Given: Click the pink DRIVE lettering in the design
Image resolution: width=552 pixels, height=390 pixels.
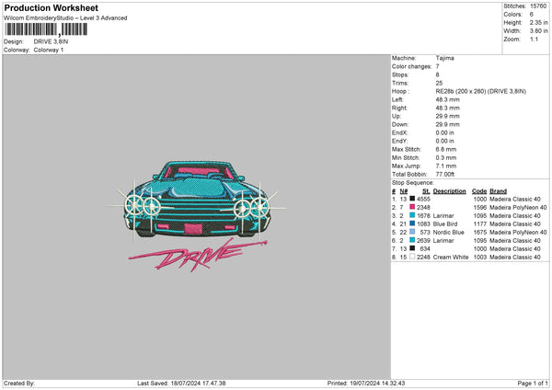Looking at the screenshot, I should 198,255.
